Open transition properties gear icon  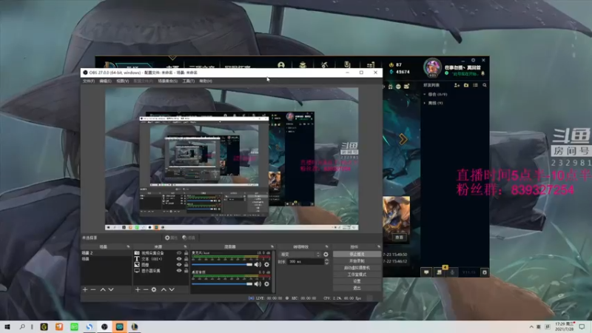pyautogui.click(x=326, y=255)
